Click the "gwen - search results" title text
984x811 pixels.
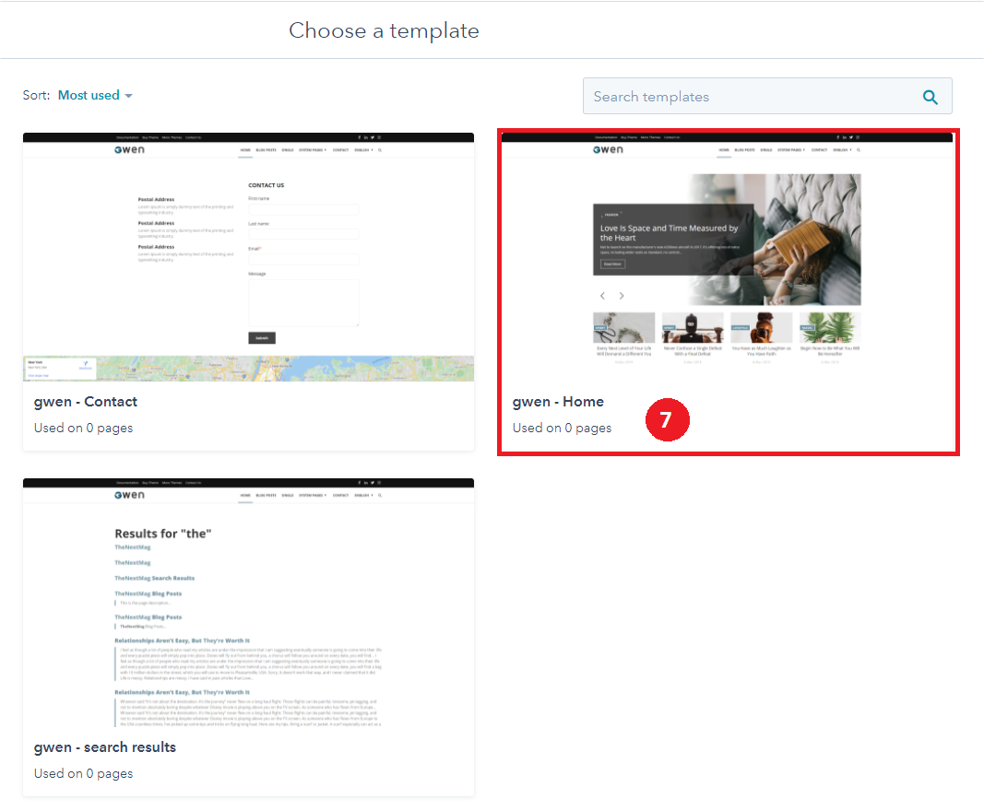(105, 747)
